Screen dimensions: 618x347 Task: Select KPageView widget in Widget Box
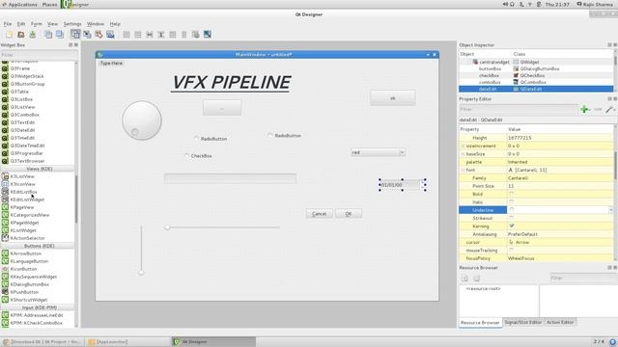tap(22, 207)
